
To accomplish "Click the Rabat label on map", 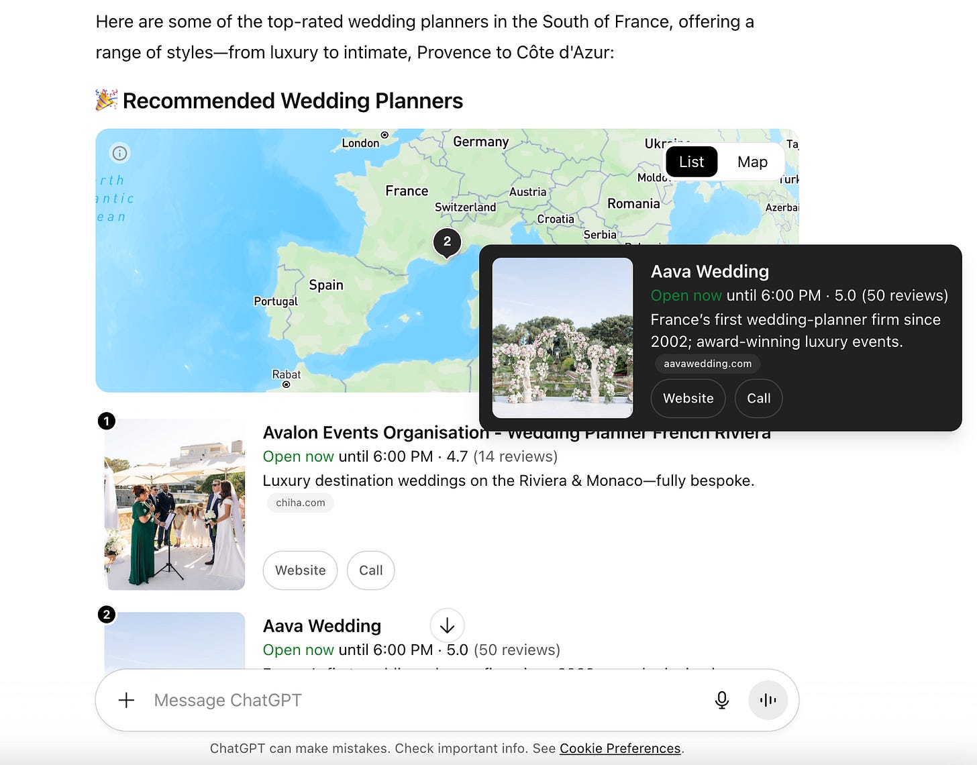I will coord(287,374).
